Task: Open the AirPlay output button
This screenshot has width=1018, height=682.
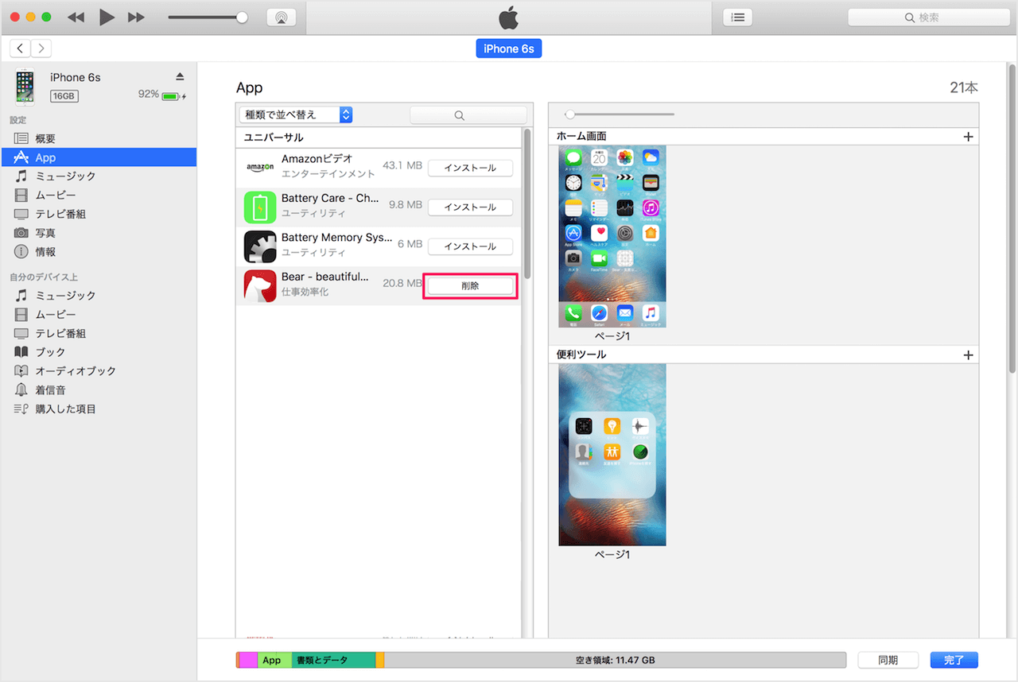Action: pyautogui.click(x=282, y=17)
